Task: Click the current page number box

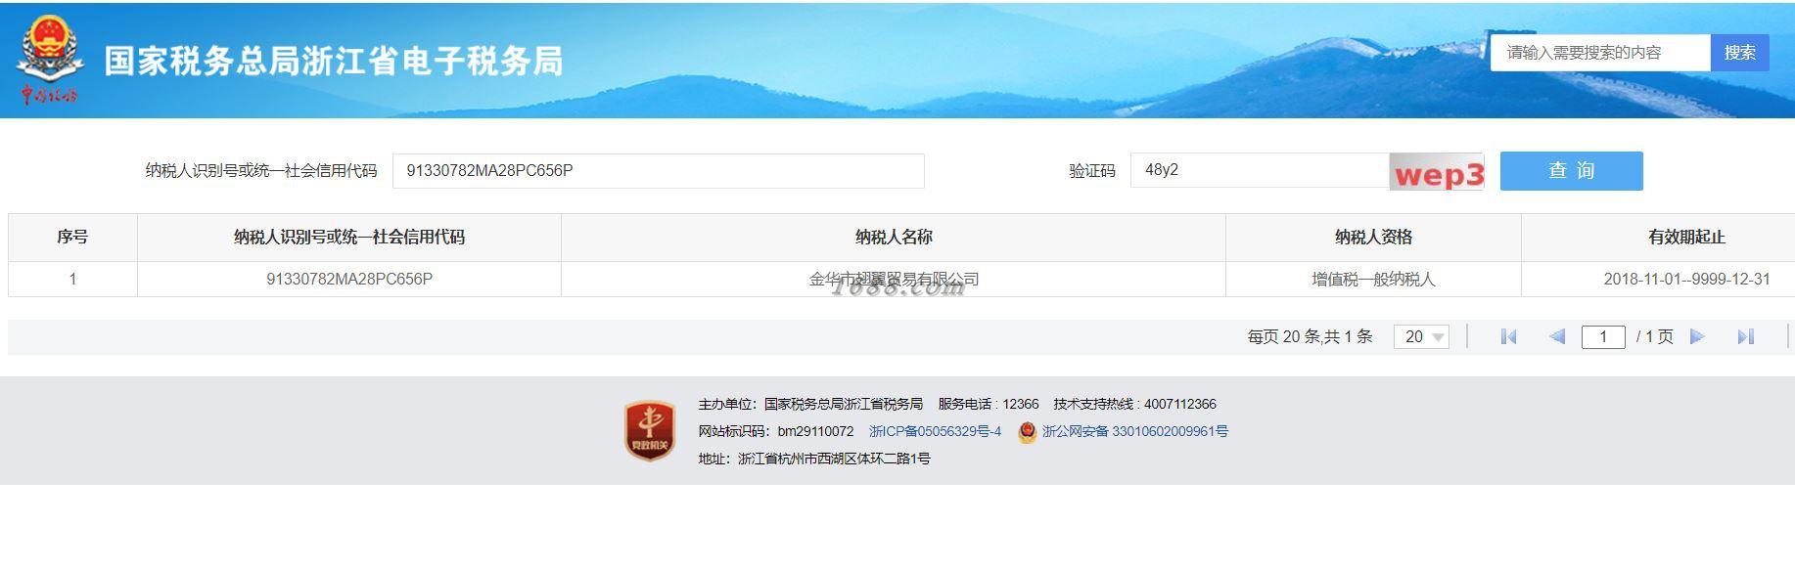Action: (x=1602, y=337)
